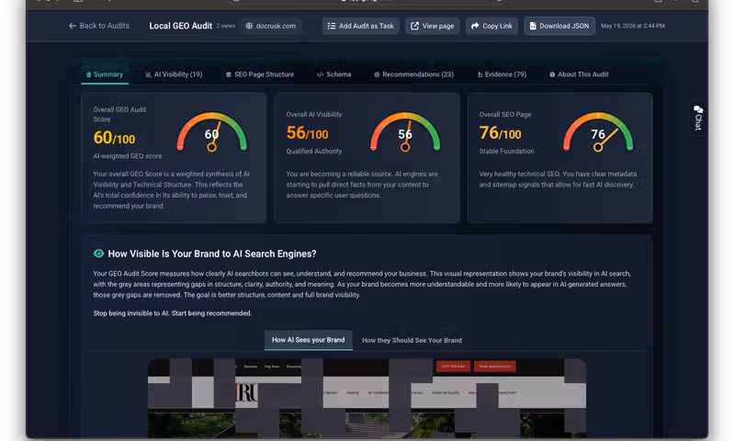
Task: Click the file icon on Download JSON
Action: (533, 26)
